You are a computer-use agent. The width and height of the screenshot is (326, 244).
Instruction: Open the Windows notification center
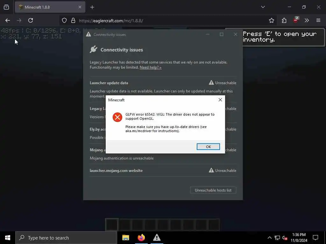(315, 238)
